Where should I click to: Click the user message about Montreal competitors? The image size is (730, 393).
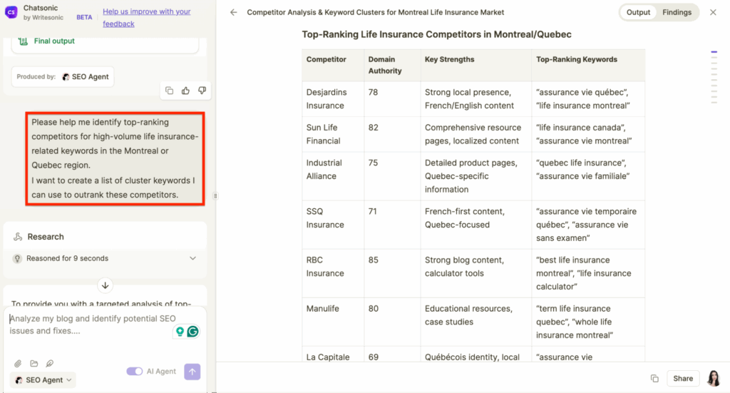pos(115,159)
